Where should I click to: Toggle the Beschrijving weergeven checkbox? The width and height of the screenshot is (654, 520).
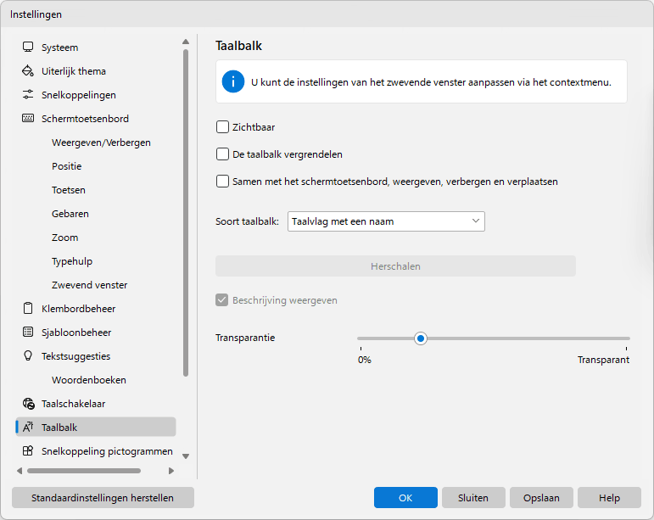pyautogui.click(x=222, y=300)
